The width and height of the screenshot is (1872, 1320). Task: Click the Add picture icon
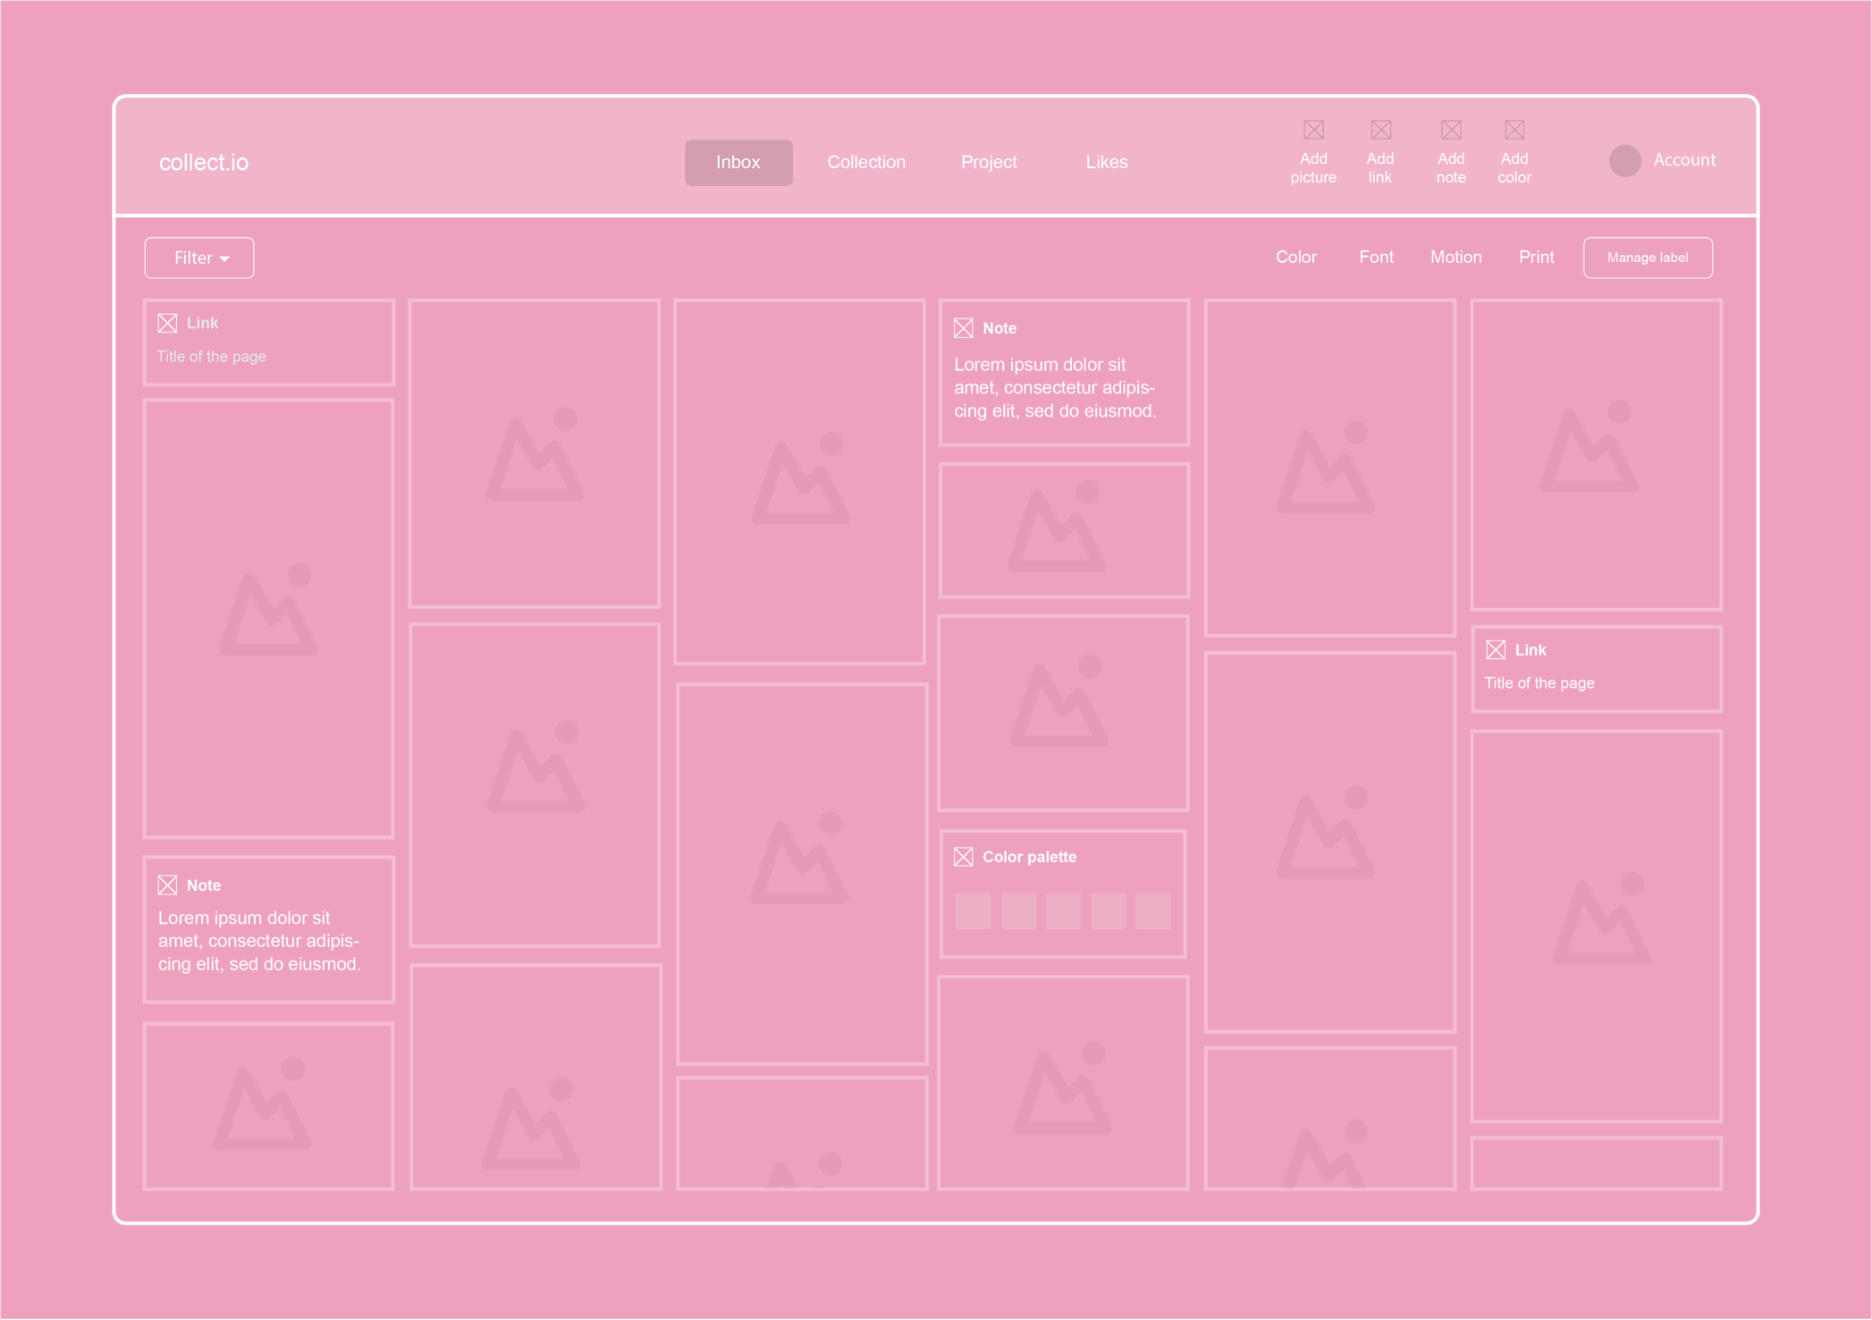tap(1312, 129)
